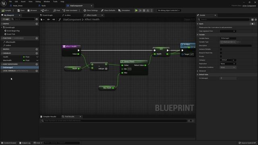Open Class Settings
Viewport: 258px width, 145px height.
click(x=90, y=10)
